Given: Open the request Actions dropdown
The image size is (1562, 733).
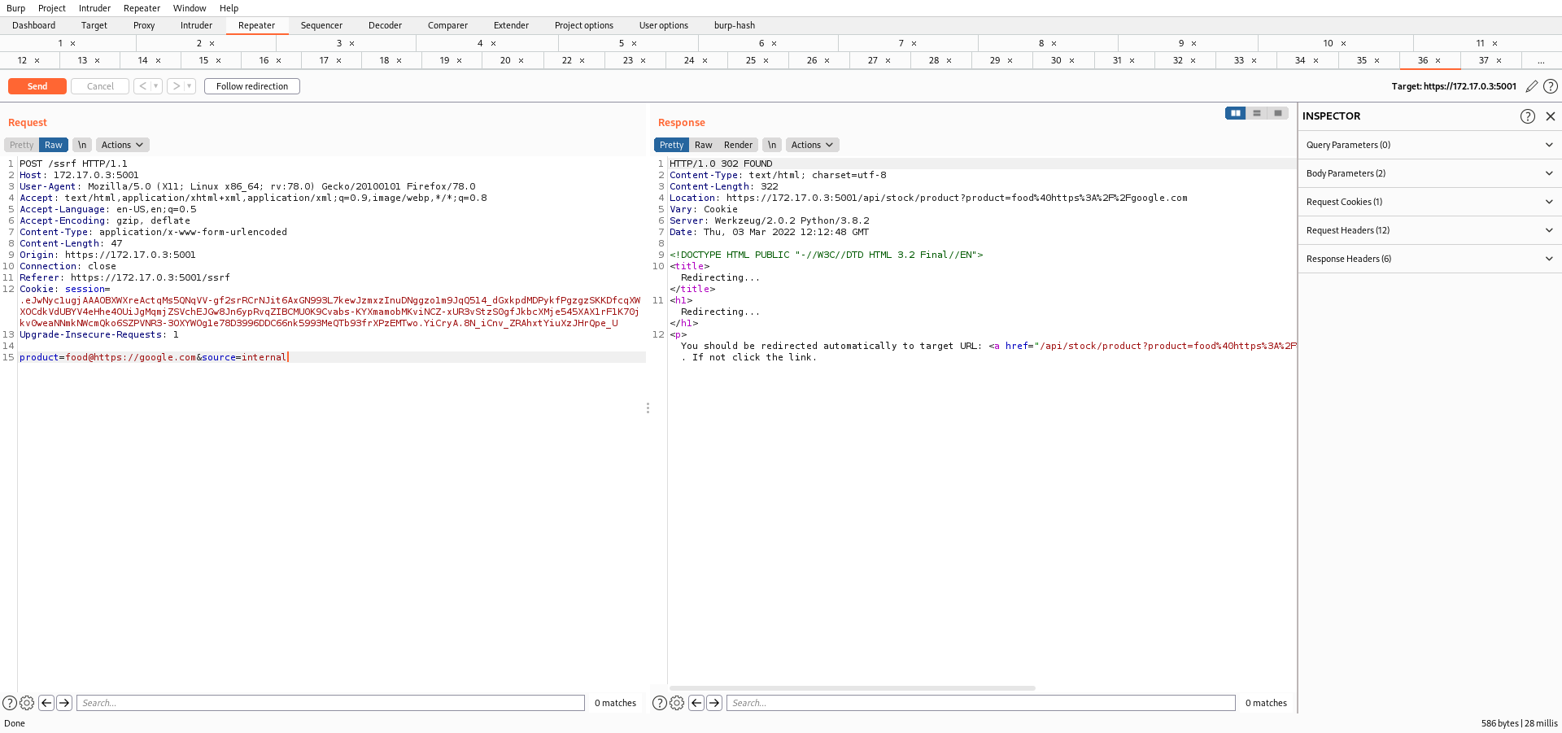Looking at the screenshot, I should tap(122, 145).
